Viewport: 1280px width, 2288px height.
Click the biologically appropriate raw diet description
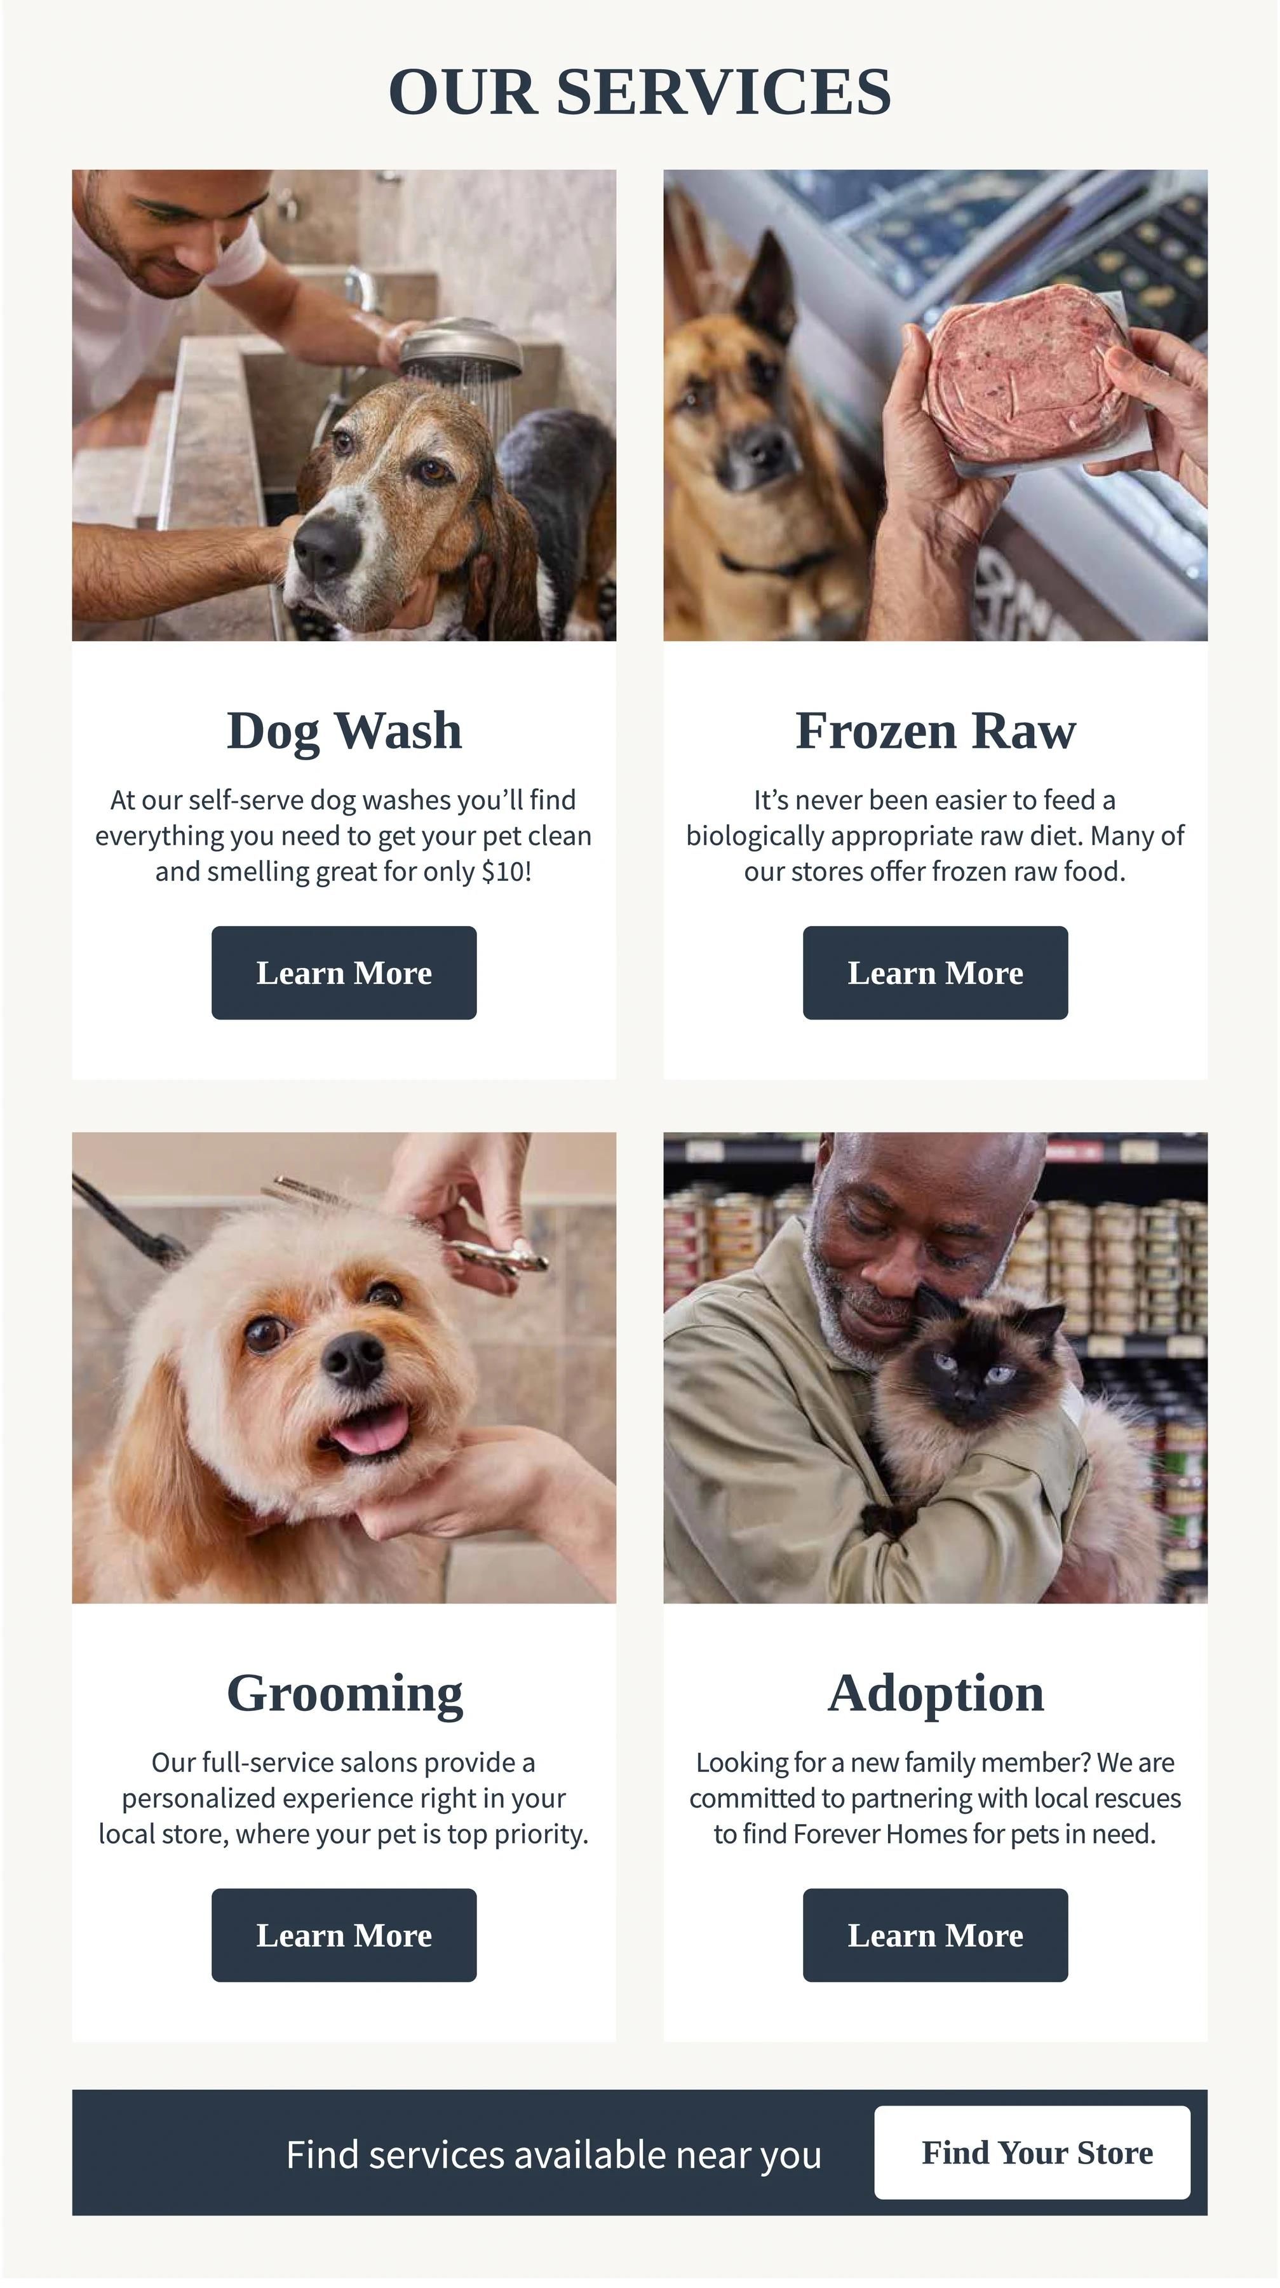point(934,836)
